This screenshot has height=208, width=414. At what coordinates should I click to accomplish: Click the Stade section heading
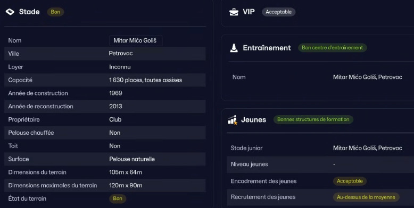point(29,12)
